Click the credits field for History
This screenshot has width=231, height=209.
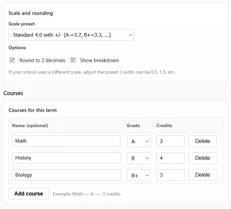pos(170,158)
